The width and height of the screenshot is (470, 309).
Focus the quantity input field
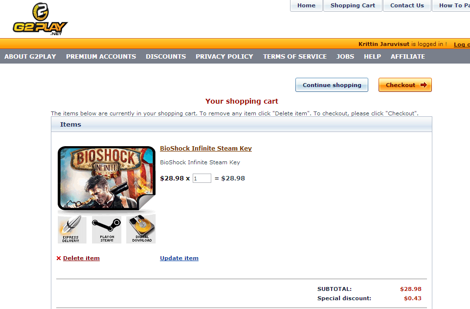[201, 178]
